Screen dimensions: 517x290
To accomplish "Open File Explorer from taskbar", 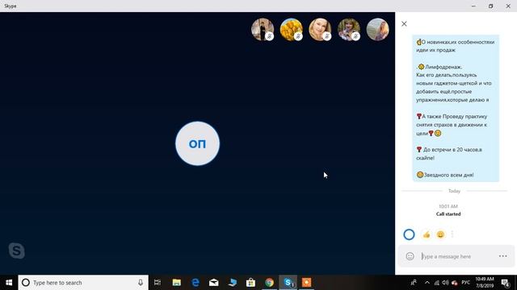I will click(x=177, y=283).
